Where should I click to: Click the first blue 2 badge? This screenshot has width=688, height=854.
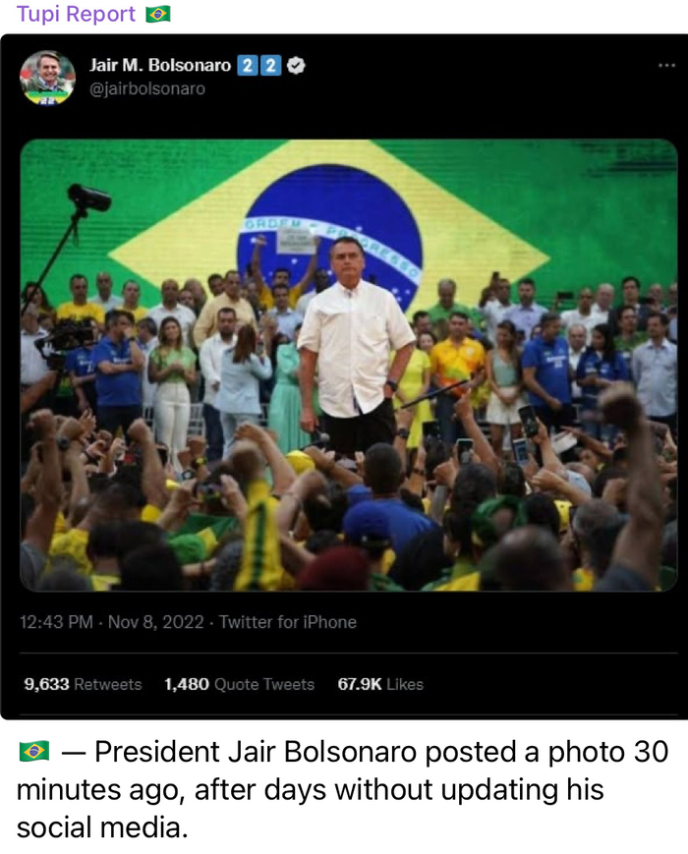[248, 66]
